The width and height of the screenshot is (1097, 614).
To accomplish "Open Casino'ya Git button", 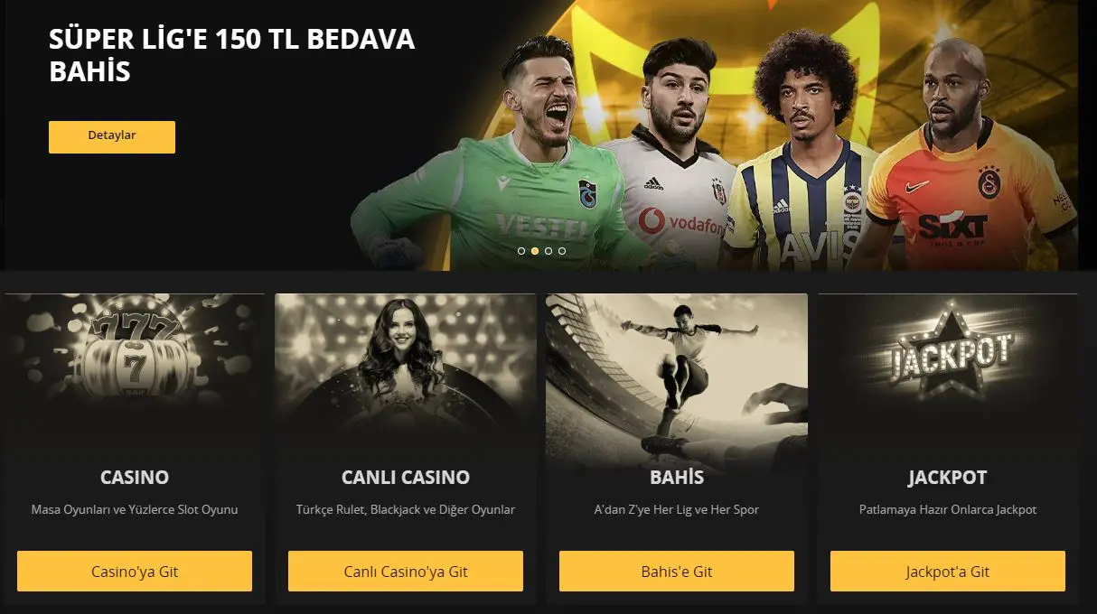I will point(135,572).
